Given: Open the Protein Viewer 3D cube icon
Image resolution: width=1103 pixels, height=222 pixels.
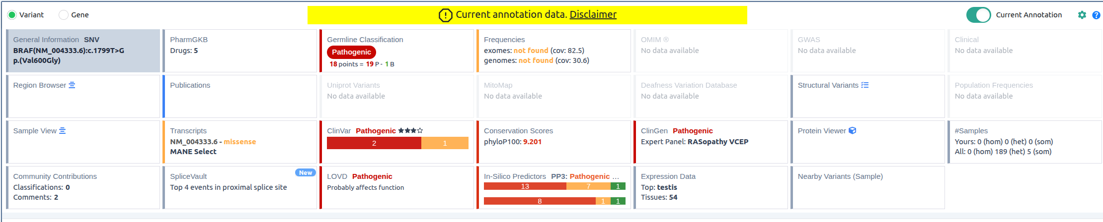Looking at the screenshot, I should tap(853, 131).
